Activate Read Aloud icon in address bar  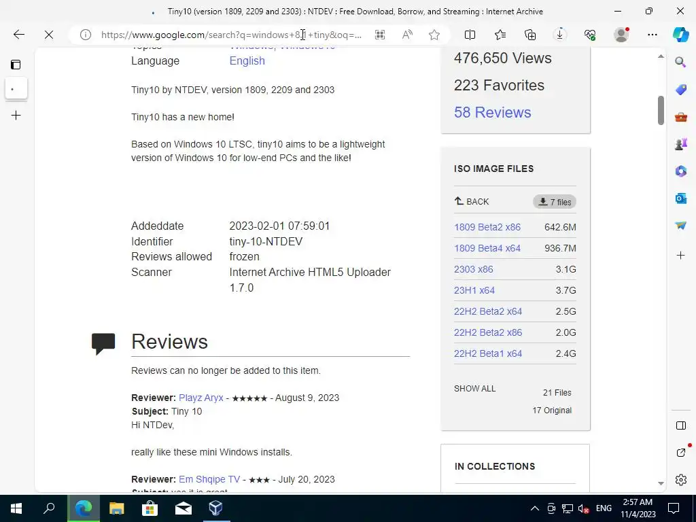[x=407, y=35]
